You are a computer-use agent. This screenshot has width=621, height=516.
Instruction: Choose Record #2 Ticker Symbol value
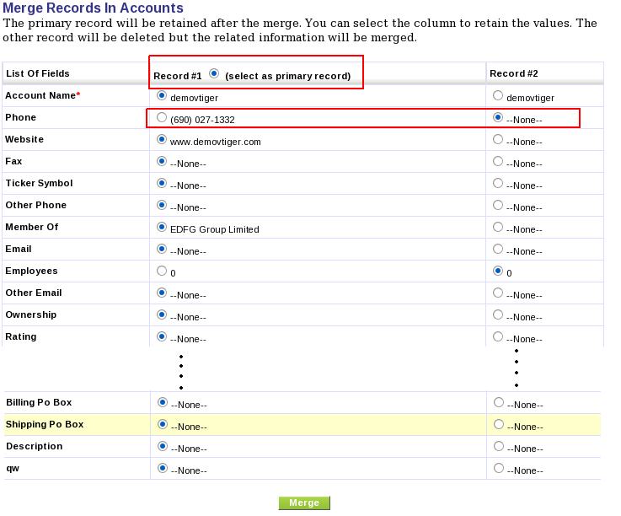498,184
